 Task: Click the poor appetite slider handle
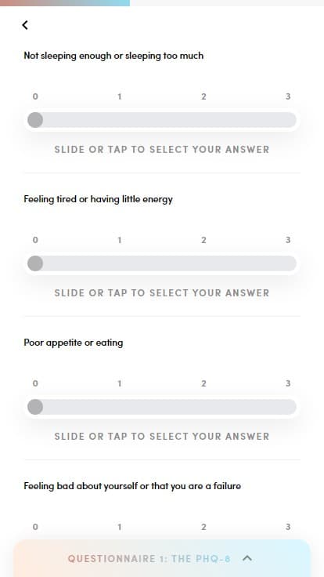point(35,407)
